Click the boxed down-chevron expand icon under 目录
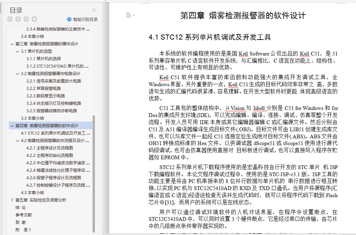Viewport: 356px width, 235px height. coord(10,19)
